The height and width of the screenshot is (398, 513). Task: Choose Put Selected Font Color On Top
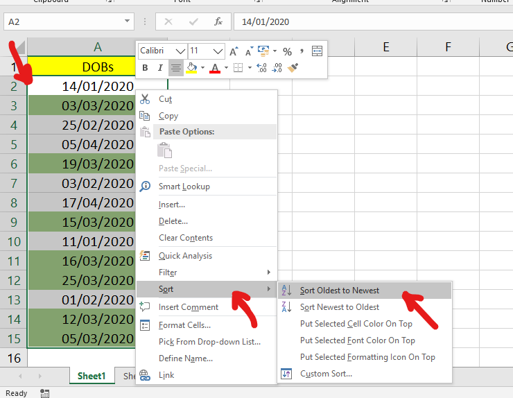tap(365, 340)
